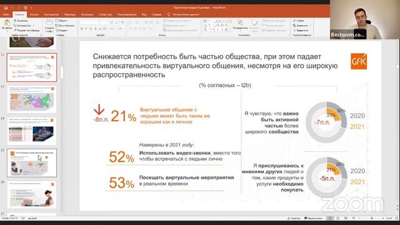The height and width of the screenshot is (225, 400).
Task: Click slide panel scroll-up arrow
Action: click(x=62, y=39)
